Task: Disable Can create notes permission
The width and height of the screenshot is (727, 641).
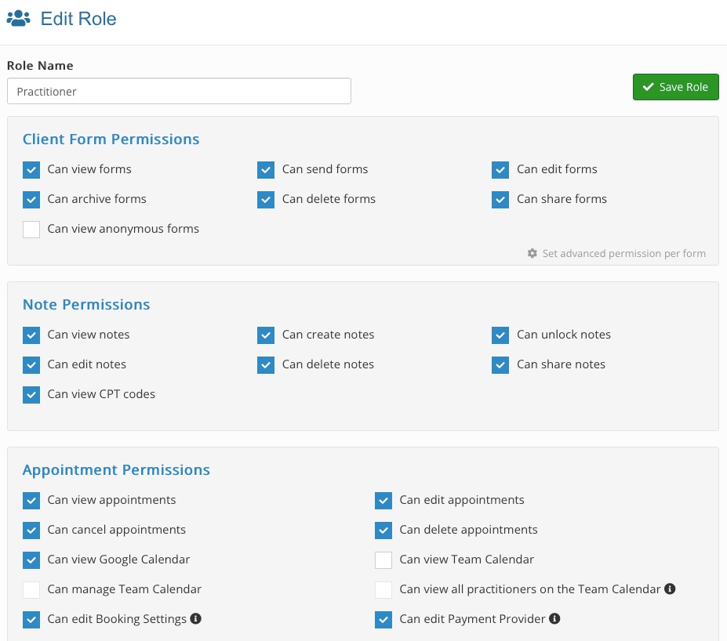Action: tap(266, 335)
